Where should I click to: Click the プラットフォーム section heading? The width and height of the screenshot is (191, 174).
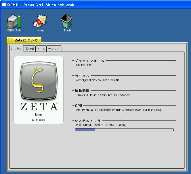(x=89, y=61)
